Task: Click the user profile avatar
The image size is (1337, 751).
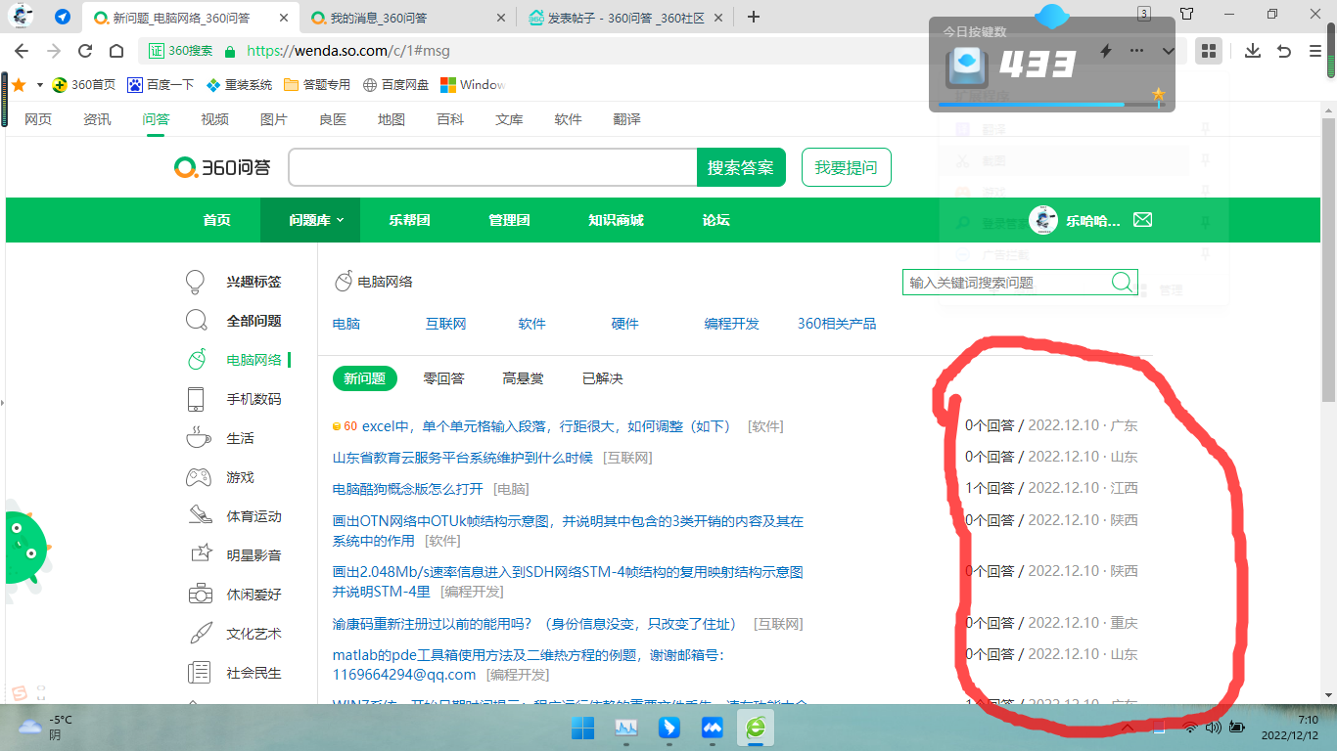Action: pyautogui.click(x=1043, y=220)
